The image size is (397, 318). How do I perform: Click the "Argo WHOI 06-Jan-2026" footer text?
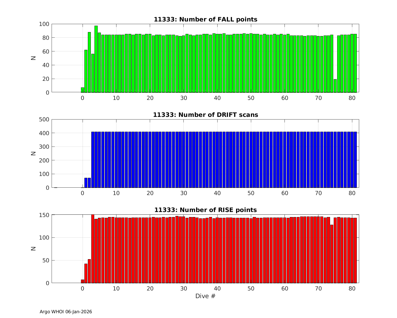(66, 312)
